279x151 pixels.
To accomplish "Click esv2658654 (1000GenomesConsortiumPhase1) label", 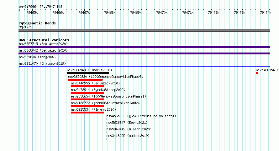I will pyautogui.click(x=108, y=96).
